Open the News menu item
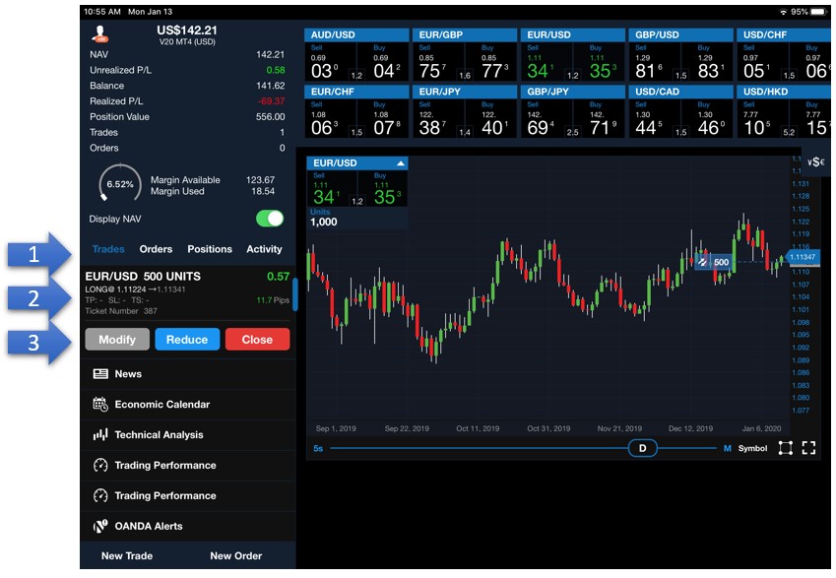 point(188,374)
